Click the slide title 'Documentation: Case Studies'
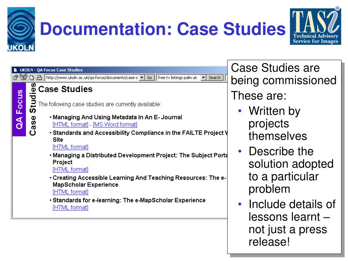 [162, 29]
